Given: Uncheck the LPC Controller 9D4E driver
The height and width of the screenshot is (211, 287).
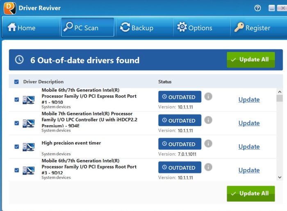Looking at the screenshot, I should pyautogui.click(x=17, y=123).
